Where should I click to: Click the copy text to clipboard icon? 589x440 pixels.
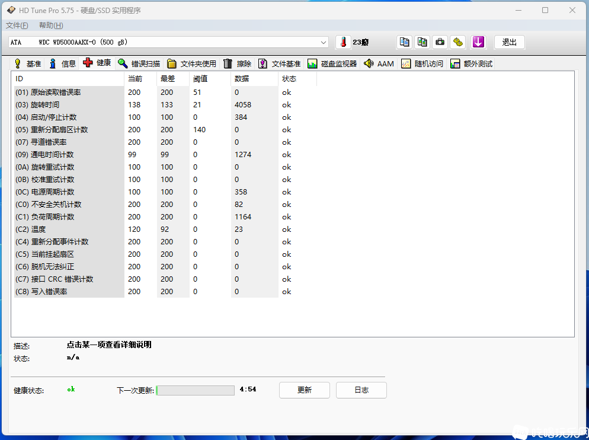(405, 42)
